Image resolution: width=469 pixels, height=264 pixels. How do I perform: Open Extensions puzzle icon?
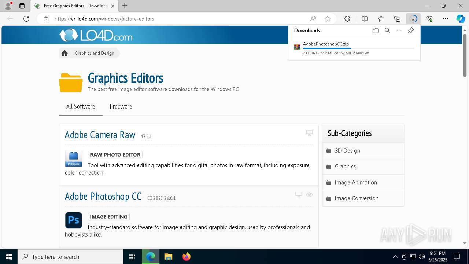347,19
